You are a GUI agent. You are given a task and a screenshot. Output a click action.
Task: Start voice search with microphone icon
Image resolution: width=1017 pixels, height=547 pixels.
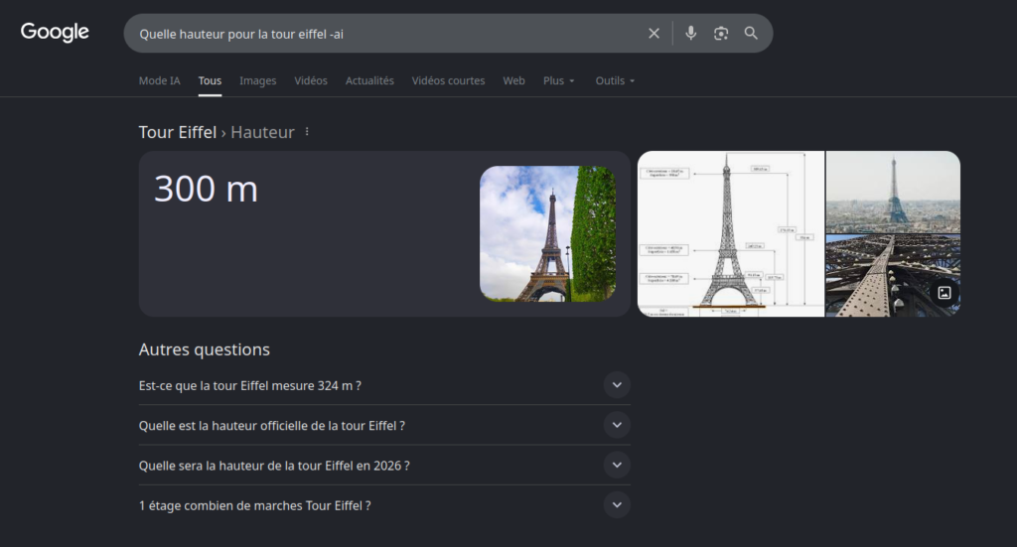coord(691,33)
